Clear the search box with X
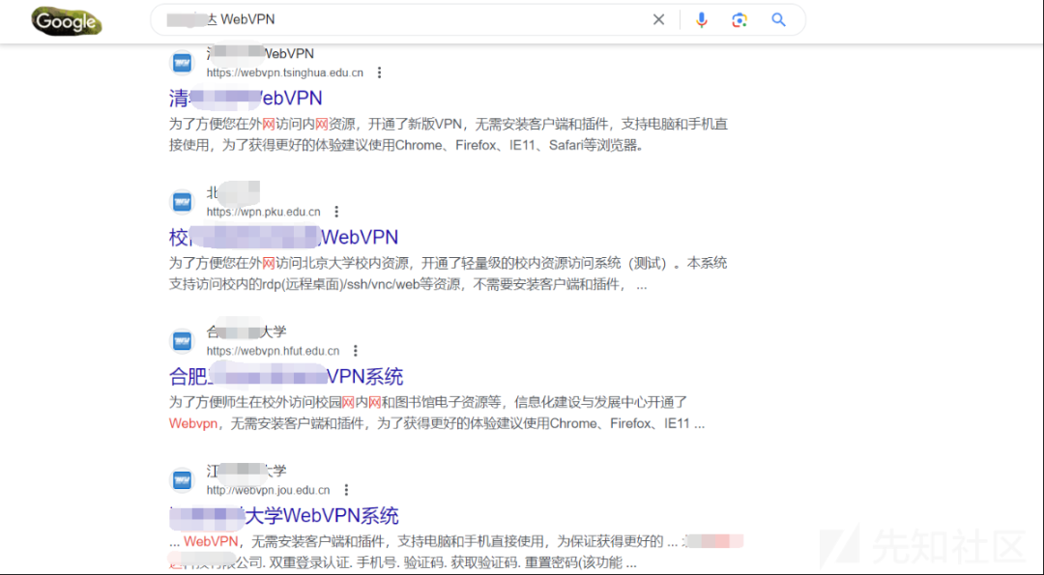The image size is (1044, 575). click(x=658, y=20)
